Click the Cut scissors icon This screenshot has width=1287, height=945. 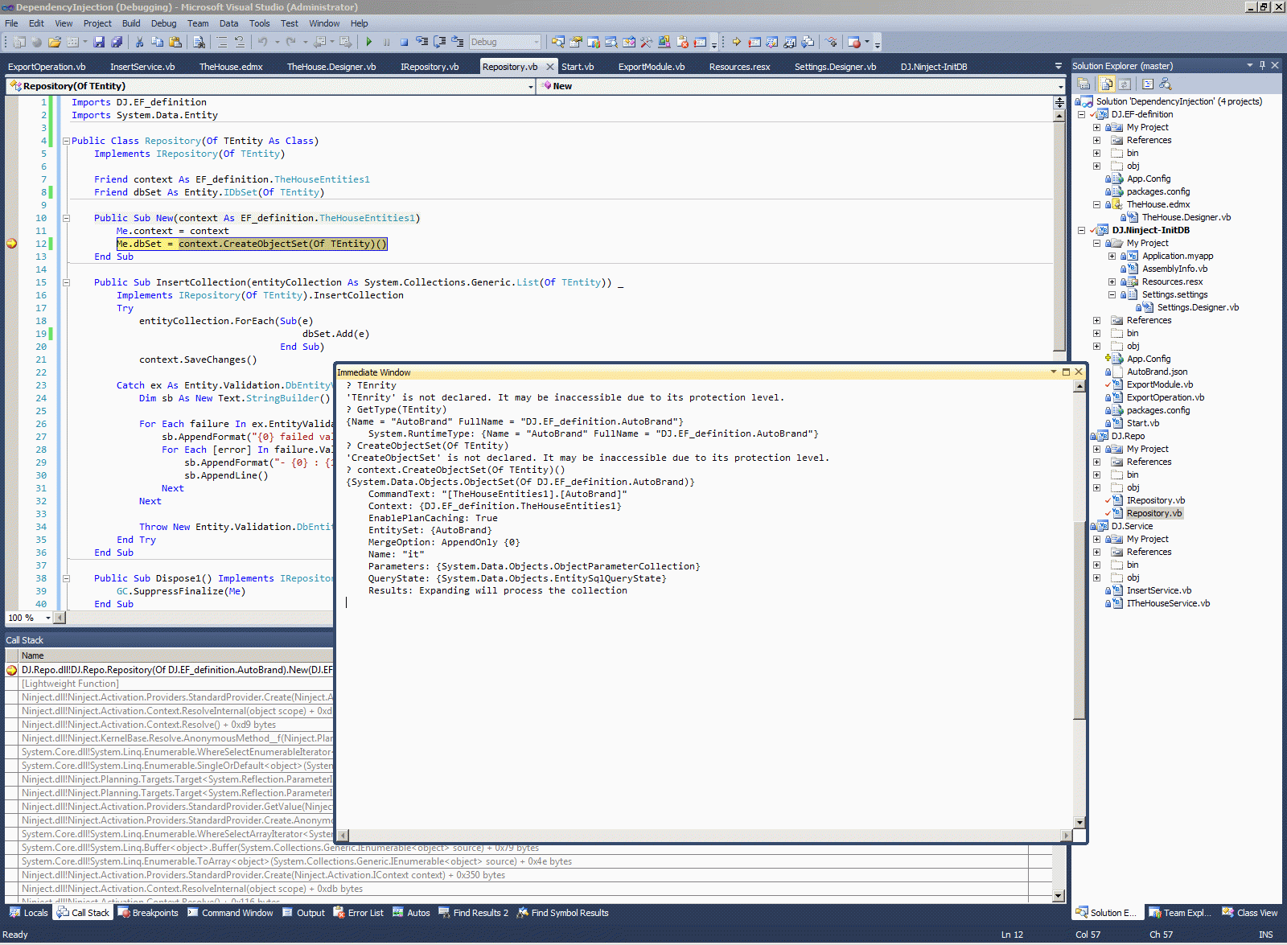coord(139,42)
